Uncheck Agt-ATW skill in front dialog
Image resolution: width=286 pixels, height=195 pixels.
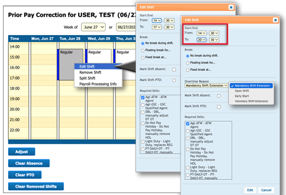(x=188, y=124)
